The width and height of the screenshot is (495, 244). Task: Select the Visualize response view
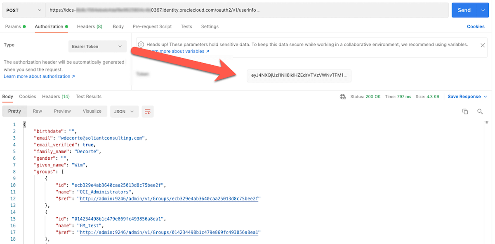pyautogui.click(x=92, y=111)
